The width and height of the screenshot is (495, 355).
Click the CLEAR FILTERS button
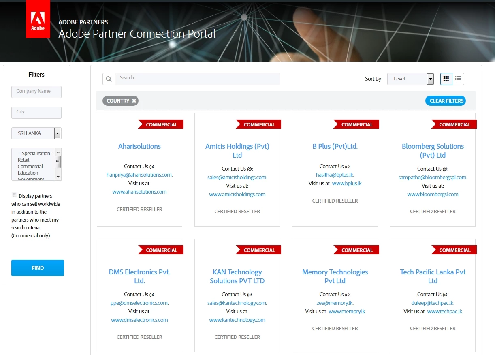446,101
